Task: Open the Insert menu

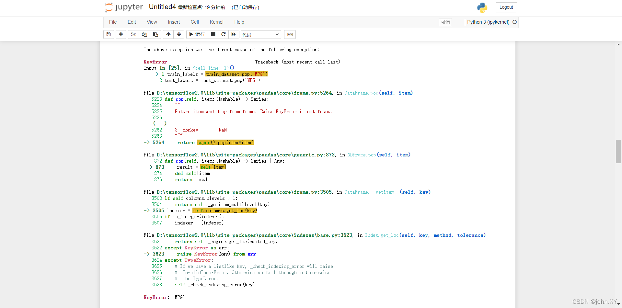Action: [174, 22]
